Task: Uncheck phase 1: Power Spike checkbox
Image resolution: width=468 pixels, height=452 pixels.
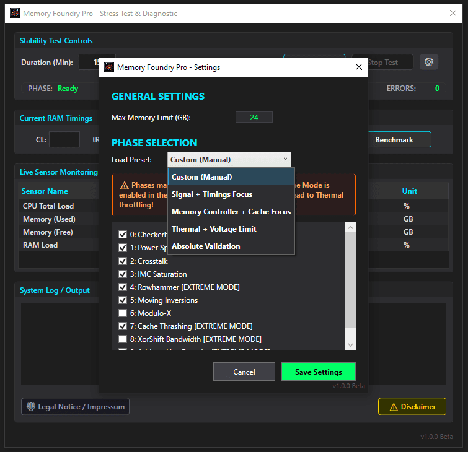Action: coord(123,248)
